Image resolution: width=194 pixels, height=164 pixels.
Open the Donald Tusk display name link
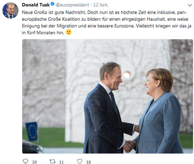point(36,5)
